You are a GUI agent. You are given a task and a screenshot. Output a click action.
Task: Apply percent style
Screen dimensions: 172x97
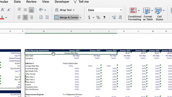tap(98, 17)
